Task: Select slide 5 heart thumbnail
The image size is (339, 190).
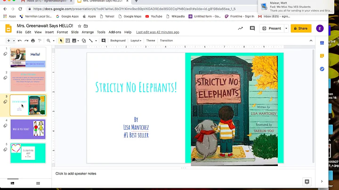Action: coord(28,153)
